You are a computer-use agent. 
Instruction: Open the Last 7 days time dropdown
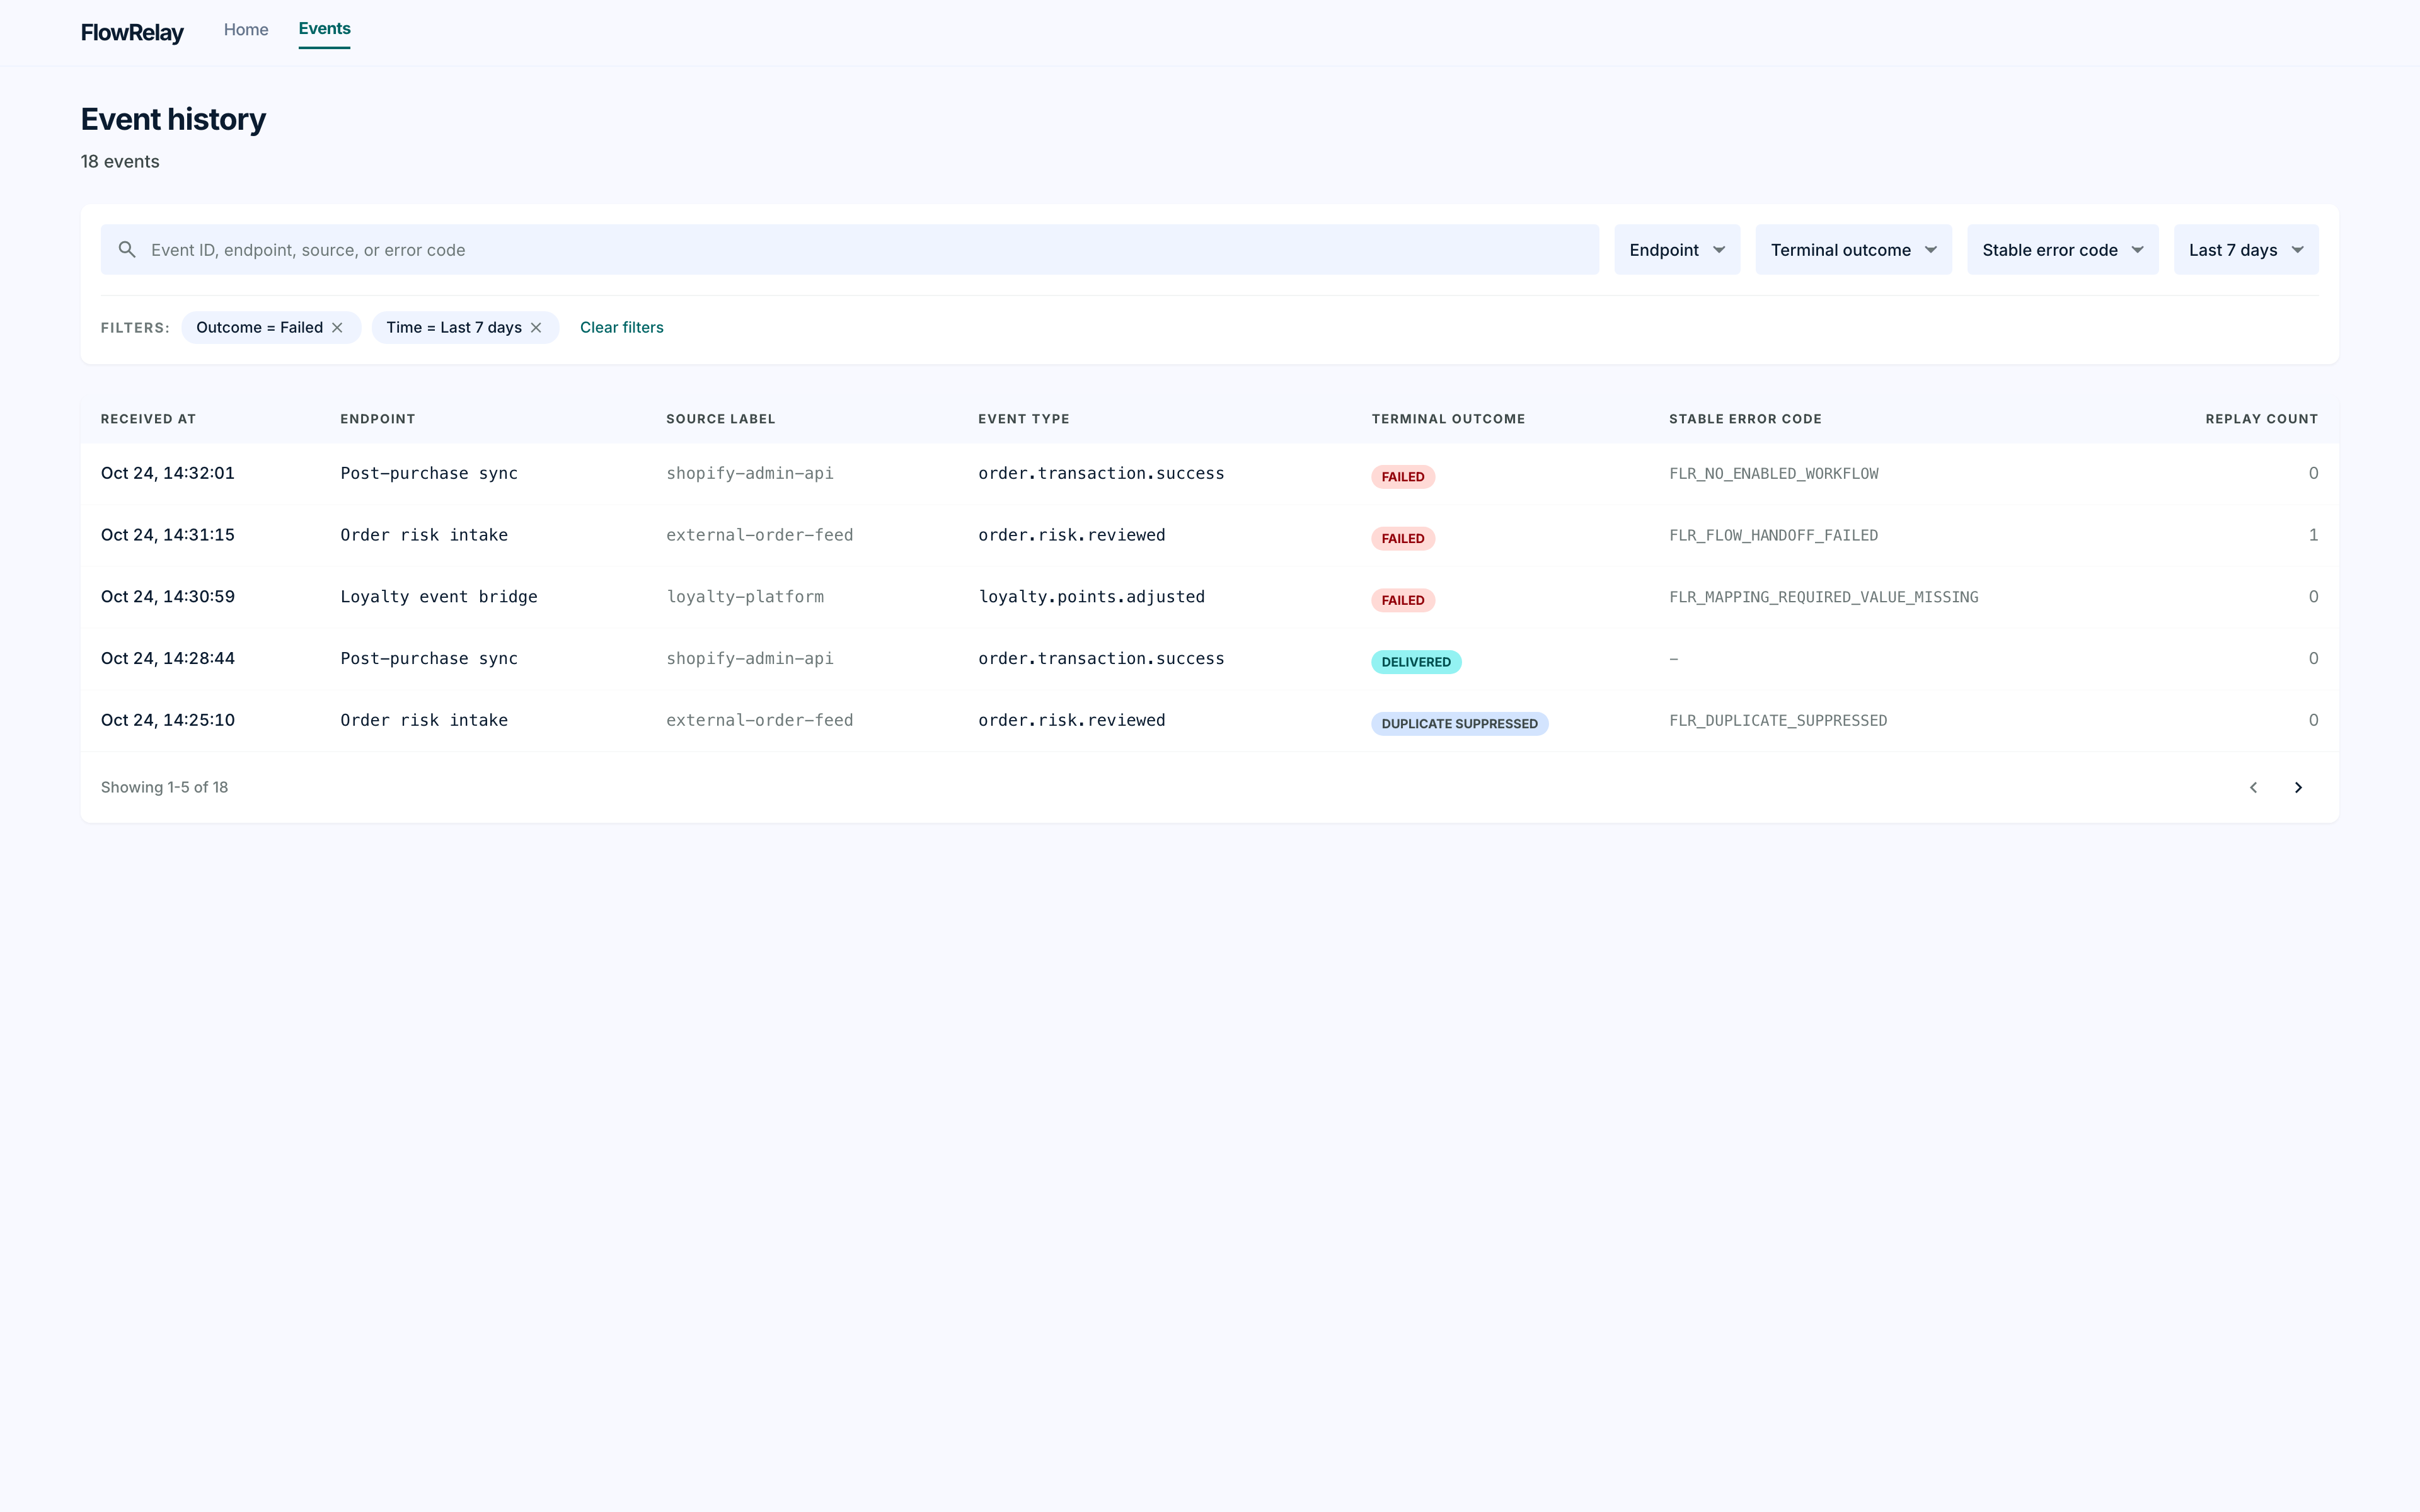pos(2245,250)
